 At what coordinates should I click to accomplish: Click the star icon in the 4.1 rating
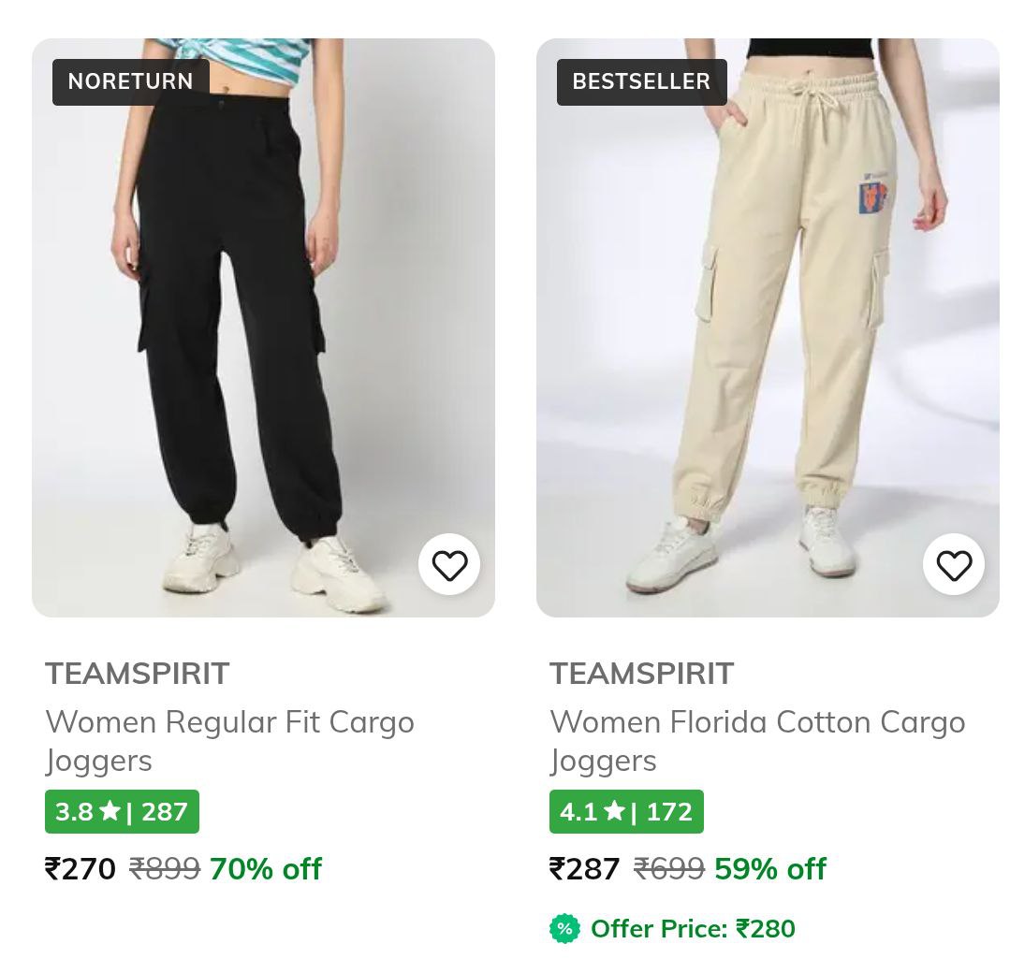pos(614,810)
